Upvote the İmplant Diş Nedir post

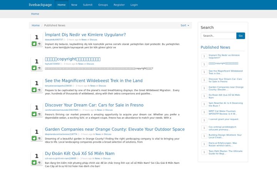34,43
